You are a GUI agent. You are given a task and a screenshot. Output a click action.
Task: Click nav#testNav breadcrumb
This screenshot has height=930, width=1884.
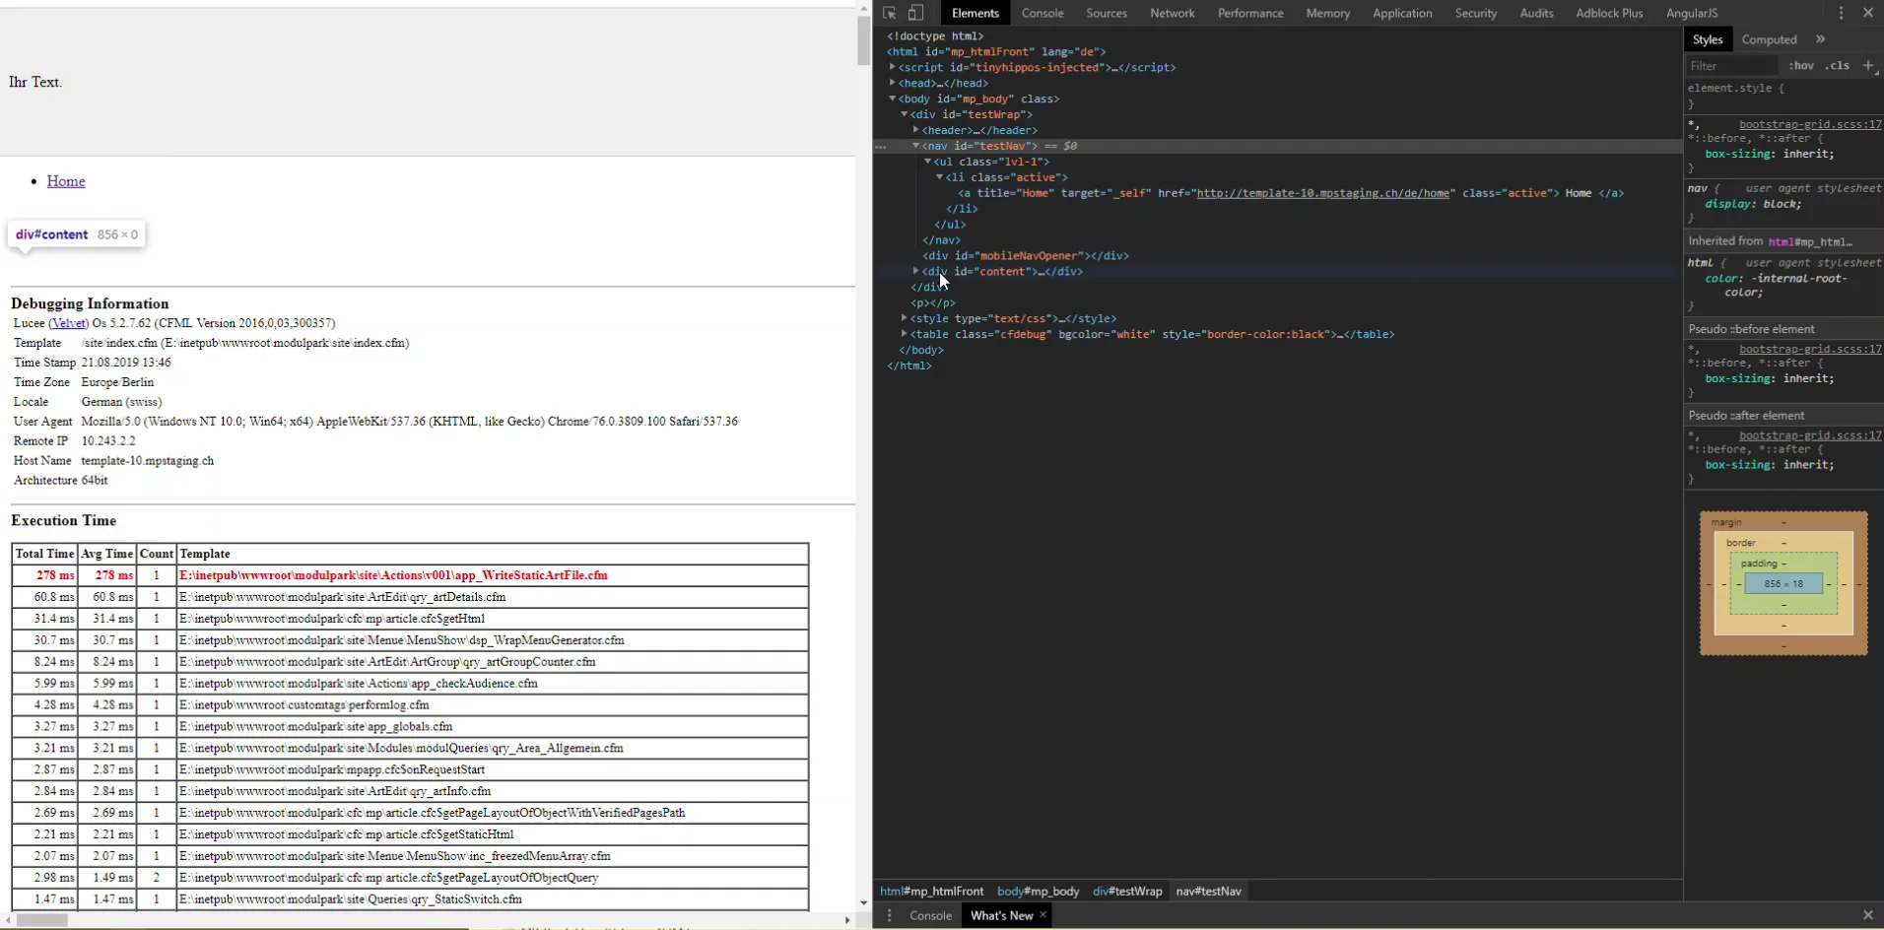(x=1208, y=891)
